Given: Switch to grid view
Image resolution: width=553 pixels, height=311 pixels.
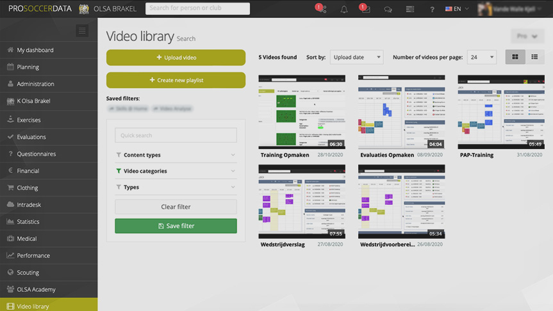Looking at the screenshot, I should point(515,58).
